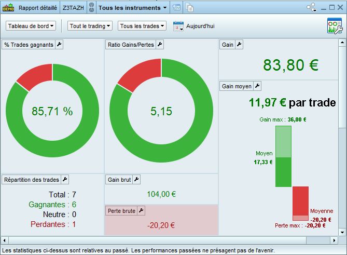Click the 104,00 € gross gain value
The height and width of the screenshot is (255, 347).
(161, 194)
